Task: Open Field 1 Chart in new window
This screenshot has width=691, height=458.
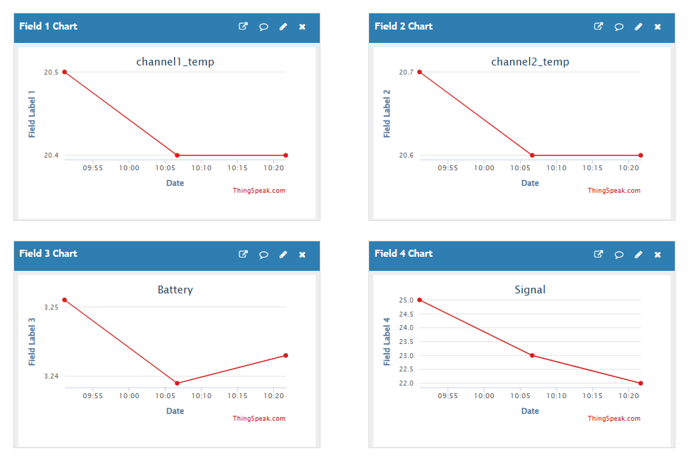Action: pyautogui.click(x=243, y=27)
